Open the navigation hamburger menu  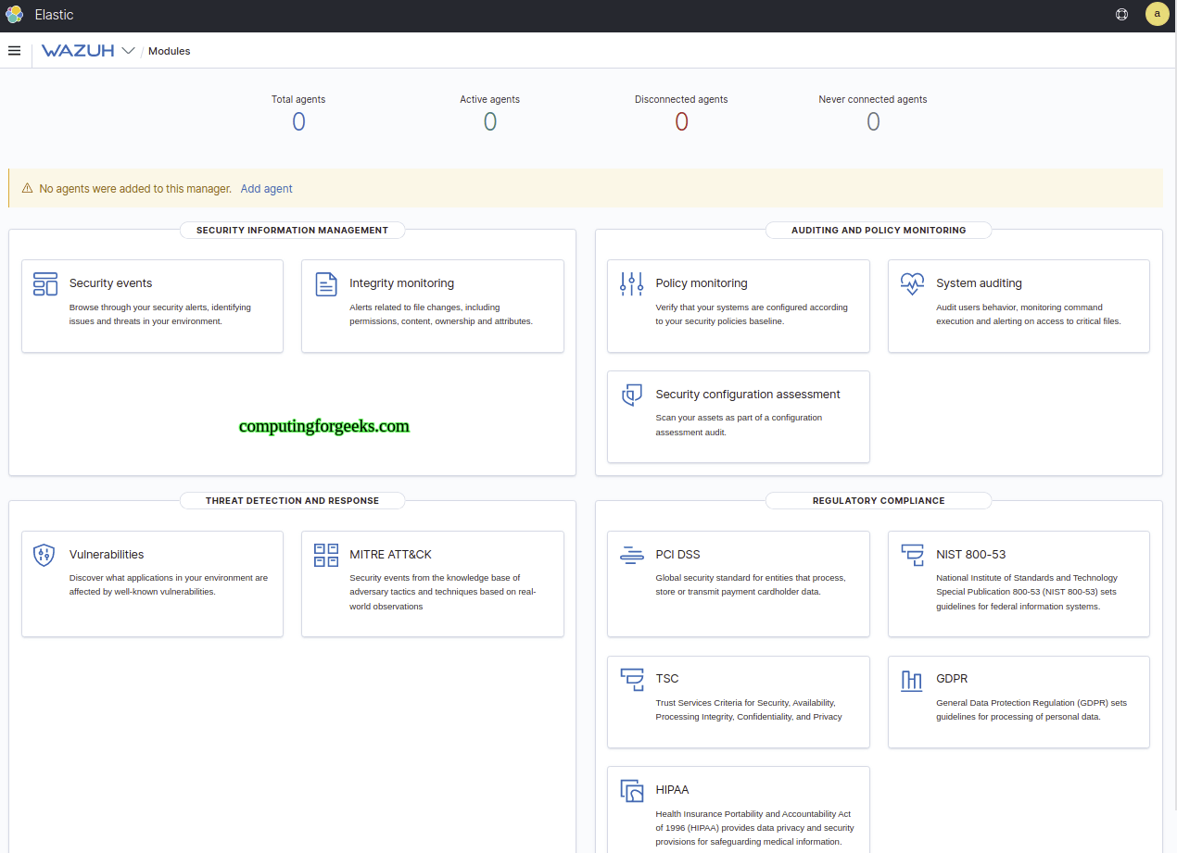14,50
